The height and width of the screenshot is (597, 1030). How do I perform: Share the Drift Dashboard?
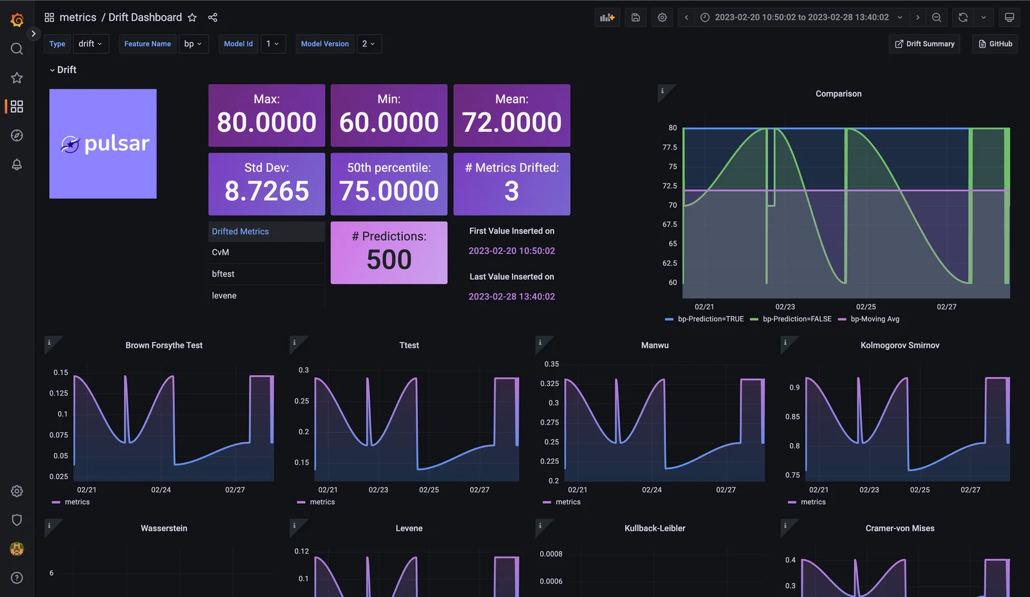point(213,17)
